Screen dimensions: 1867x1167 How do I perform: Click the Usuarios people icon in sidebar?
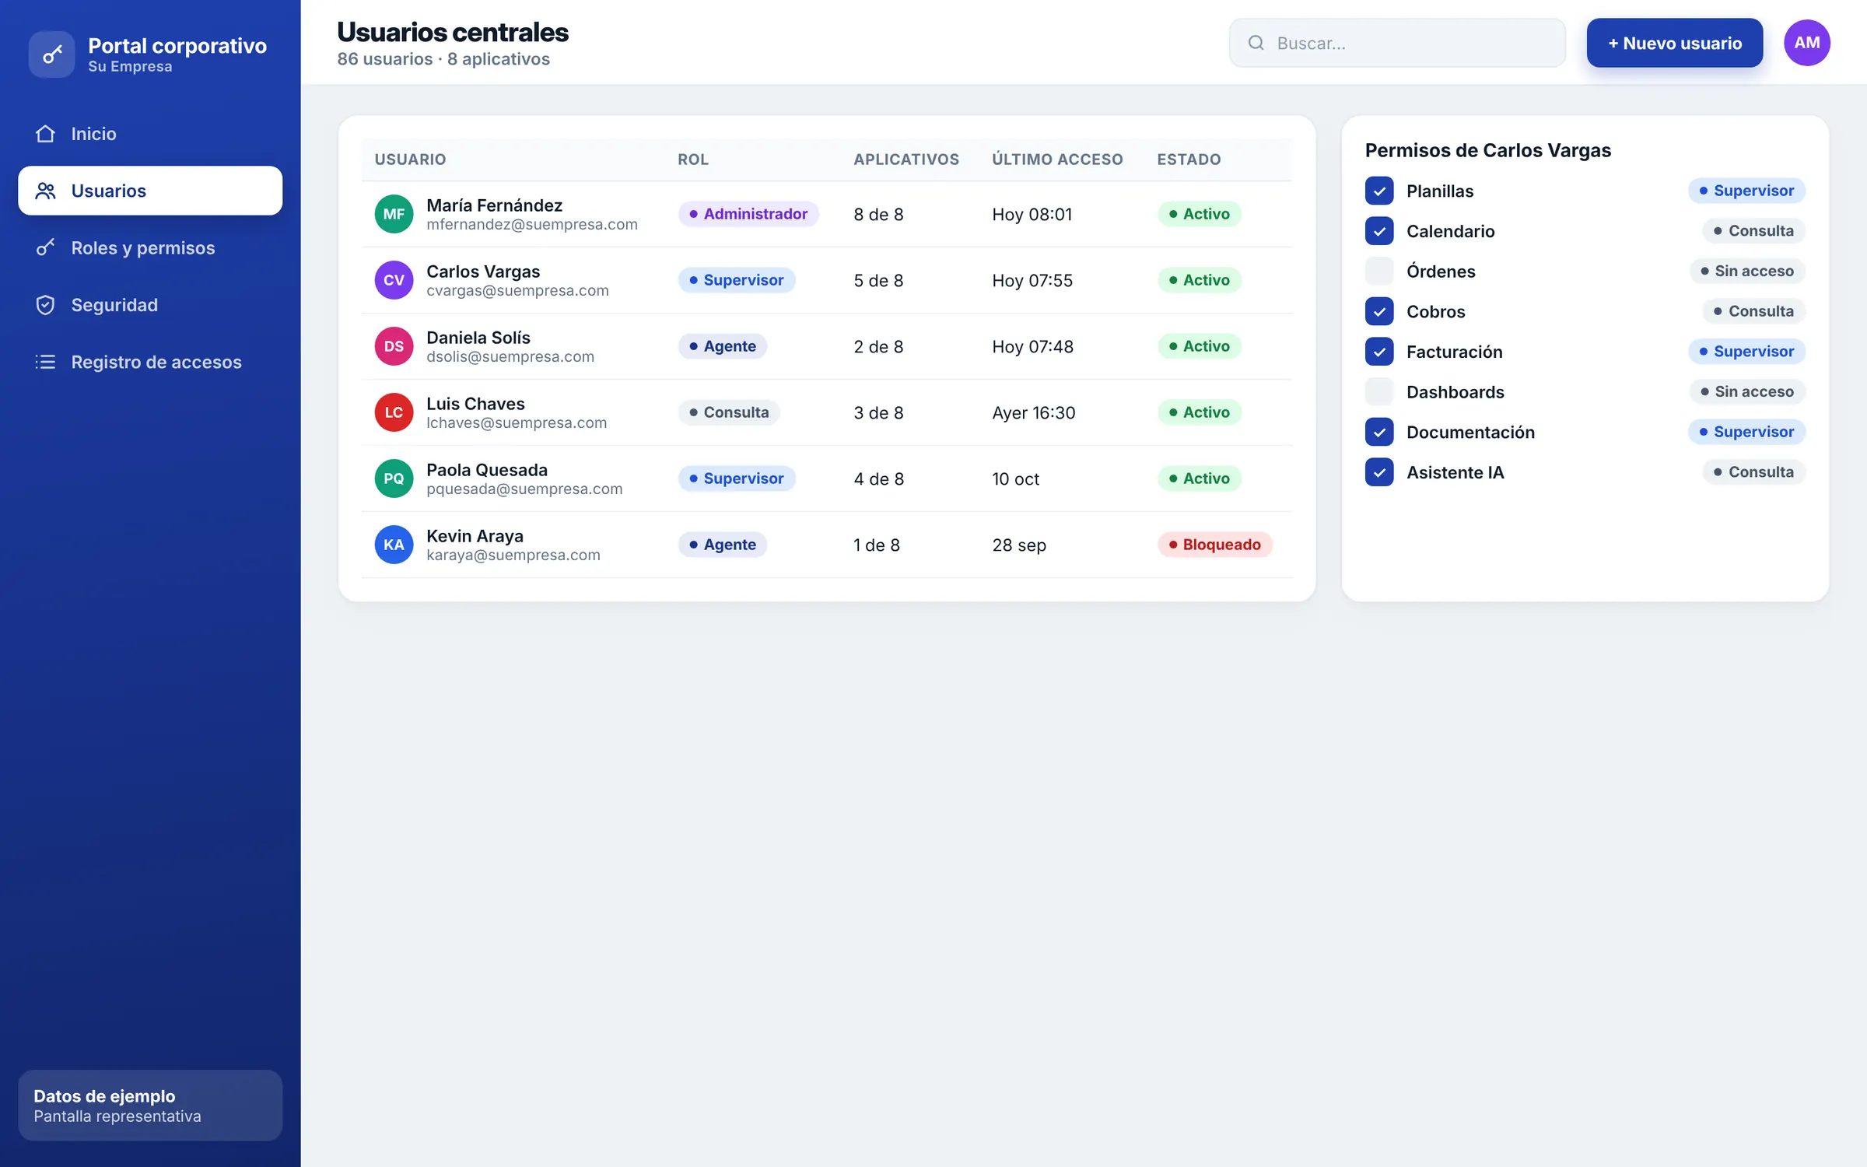pyautogui.click(x=45, y=191)
